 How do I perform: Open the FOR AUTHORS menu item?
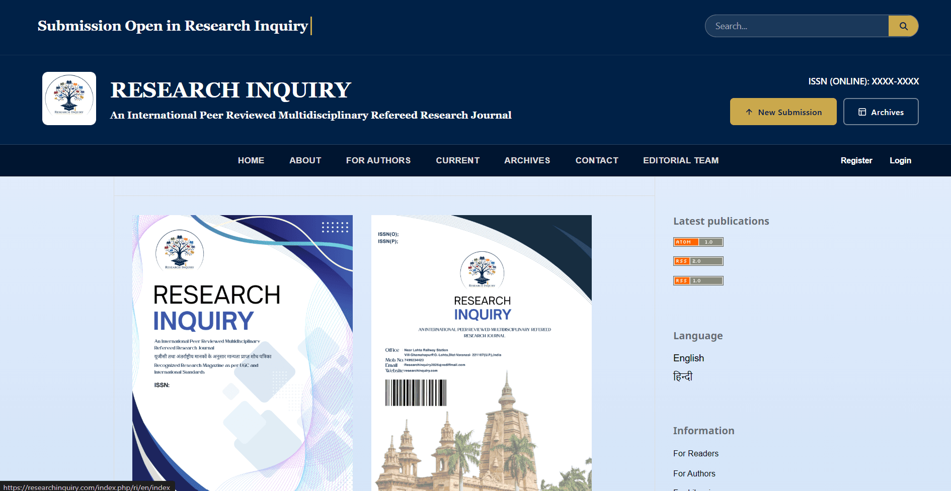click(378, 160)
